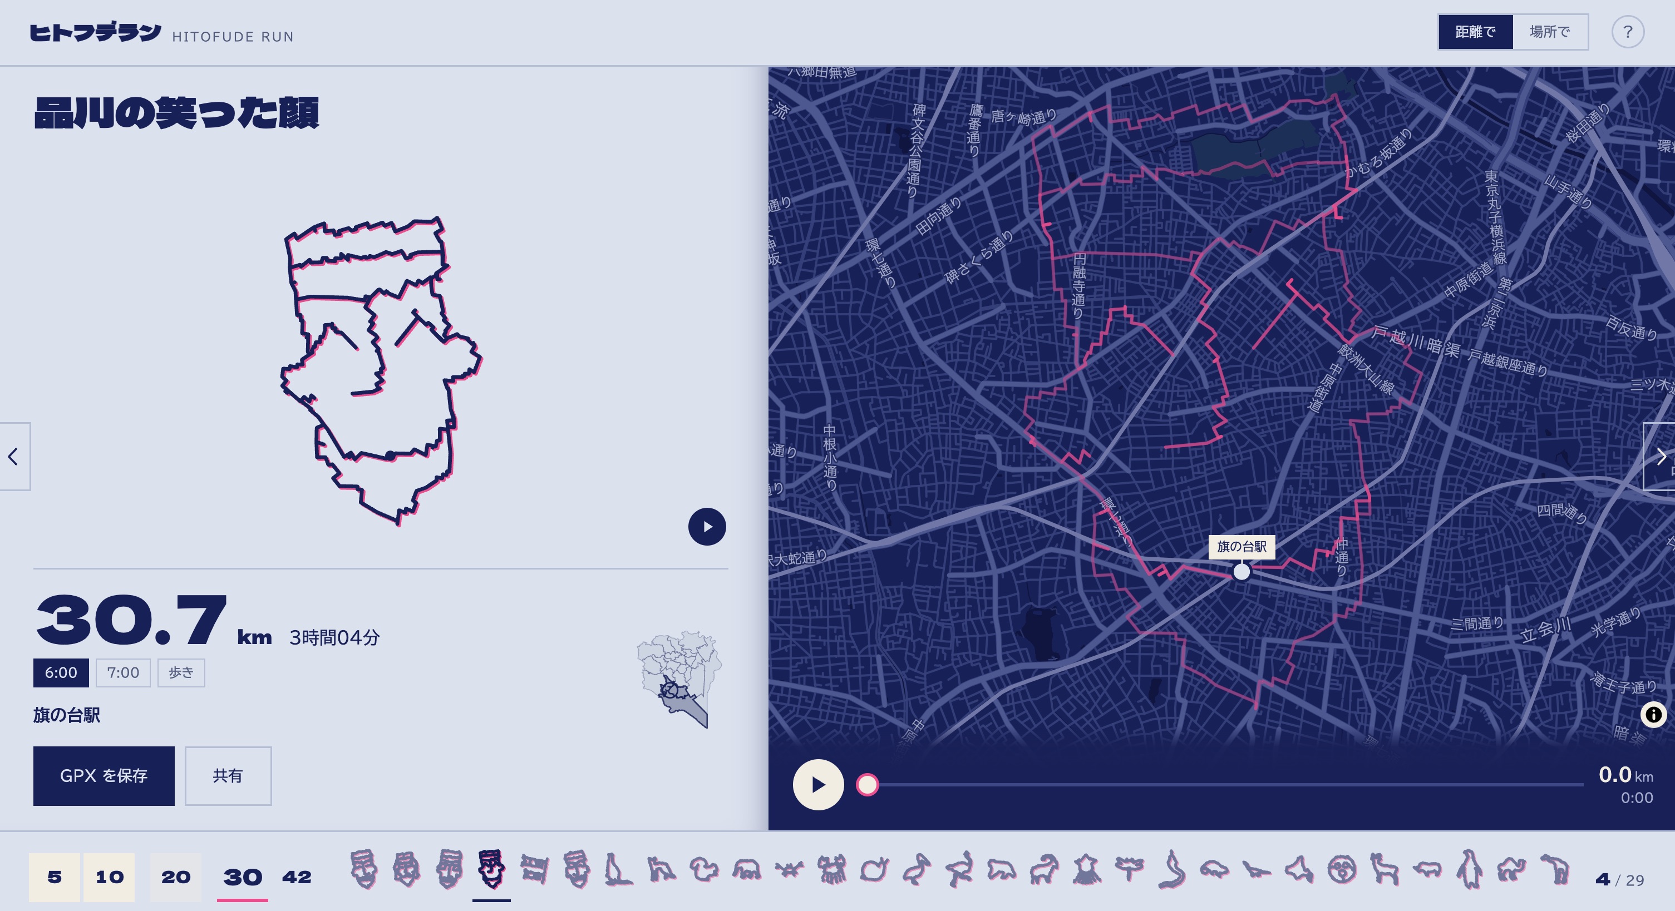Select the round face route thumbnail
The image size is (1675, 911).
tap(1342, 869)
